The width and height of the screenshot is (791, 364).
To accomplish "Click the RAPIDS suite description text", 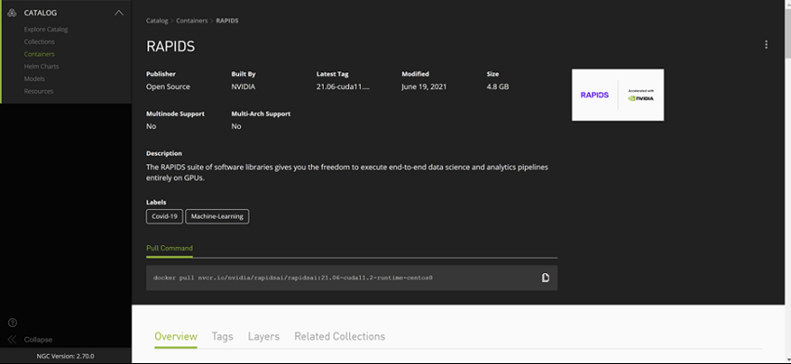I will 347,172.
